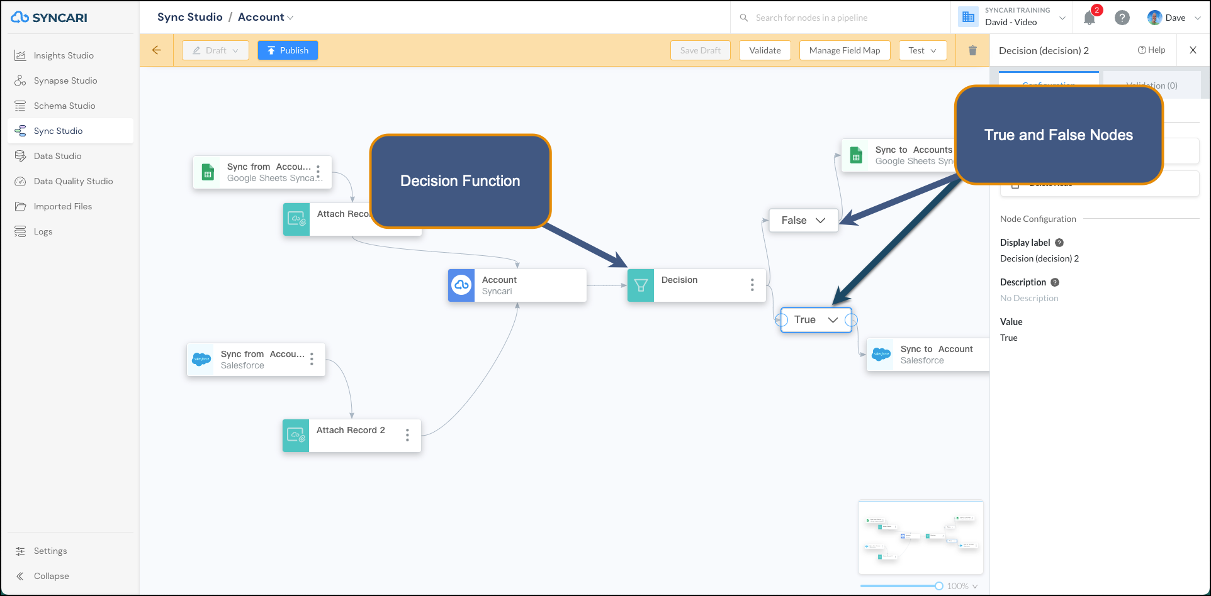Image resolution: width=1211 pixels, height=596 pixels.
Task: Show Display label help tooltip icon
Action: click(1059, 243)
